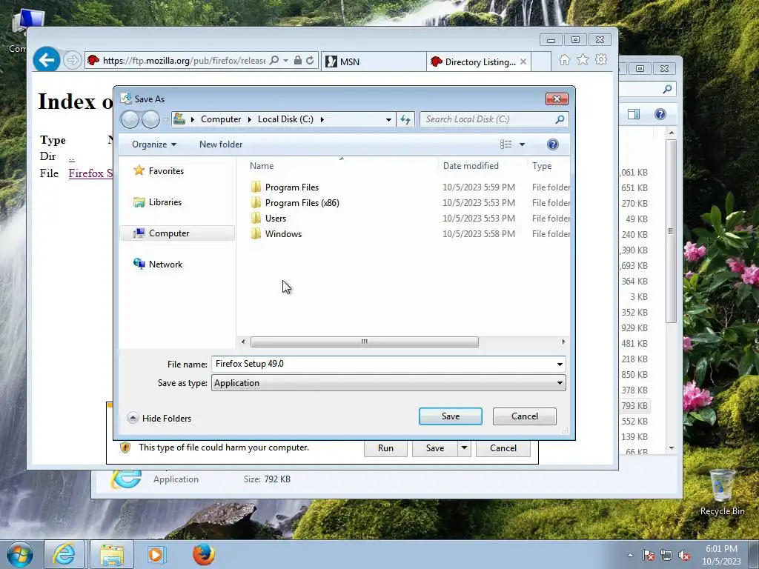
Task: Click the lock security icon in address bar
Action: tap(298, 61)
